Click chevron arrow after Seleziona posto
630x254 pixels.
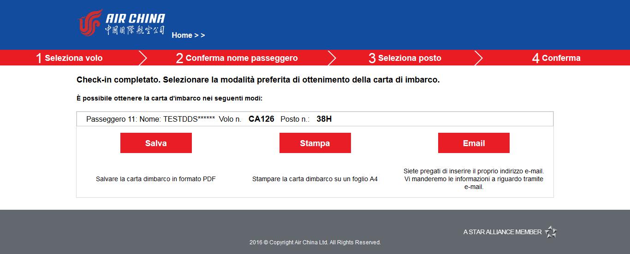click(478, 58)
